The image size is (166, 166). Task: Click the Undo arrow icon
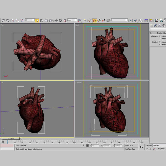(x=3, y=20)
